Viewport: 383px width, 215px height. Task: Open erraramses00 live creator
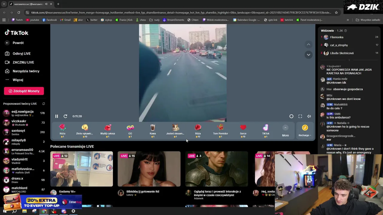24,151
